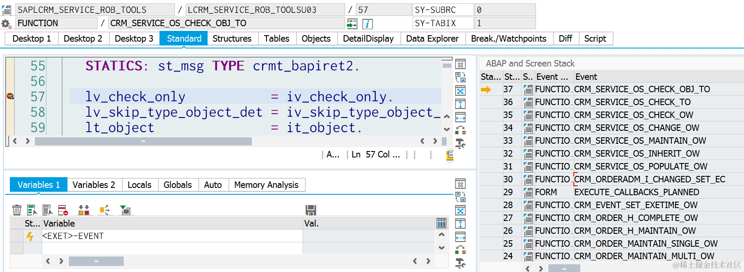Click the swap tool icon of source pane

click(x=460, y=130)
